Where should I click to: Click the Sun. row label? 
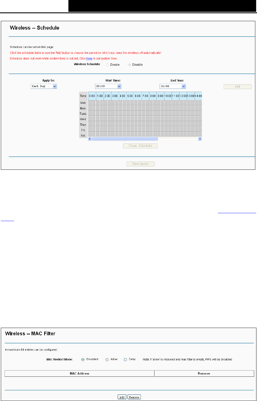click(x=83, y=103)
